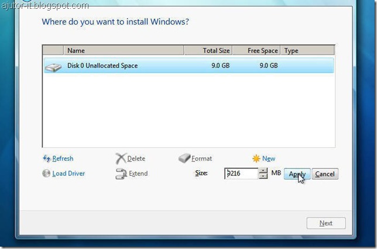377x249 pixels.
Task: Sort by the Total Size column header
Action: point(208,50)
